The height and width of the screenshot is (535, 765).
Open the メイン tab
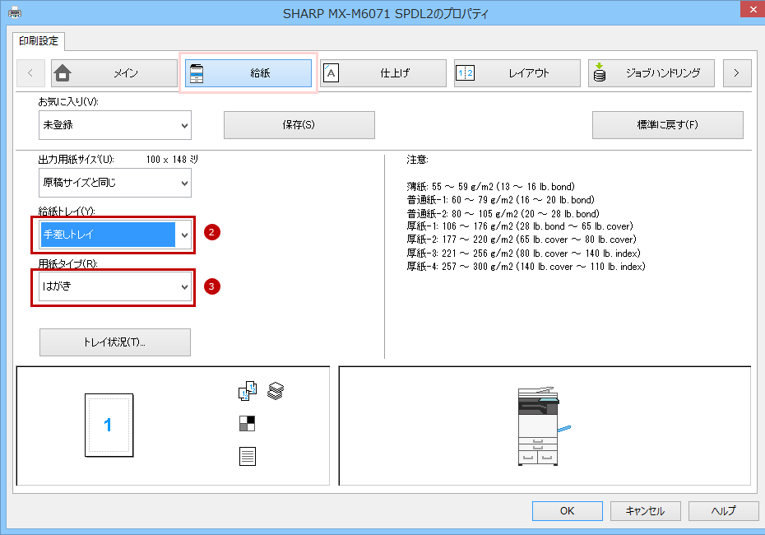pos(114,73)
